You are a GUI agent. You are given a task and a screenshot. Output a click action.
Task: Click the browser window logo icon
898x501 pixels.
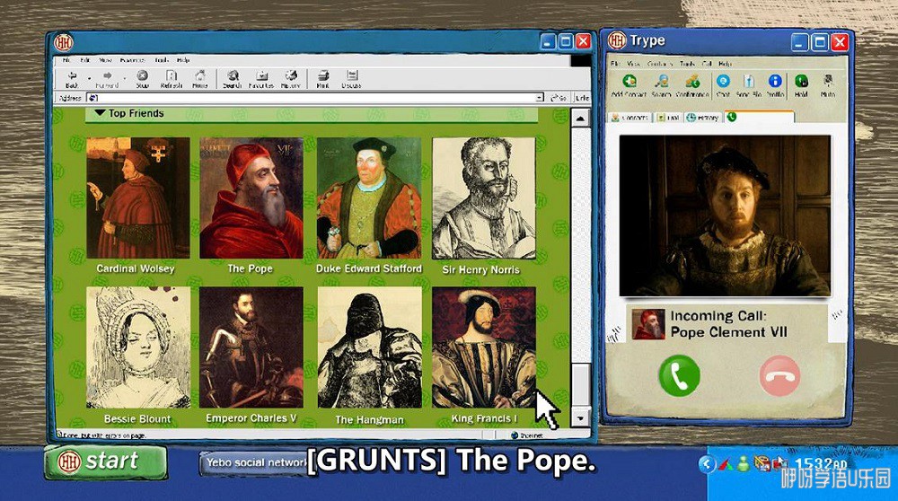64,42
